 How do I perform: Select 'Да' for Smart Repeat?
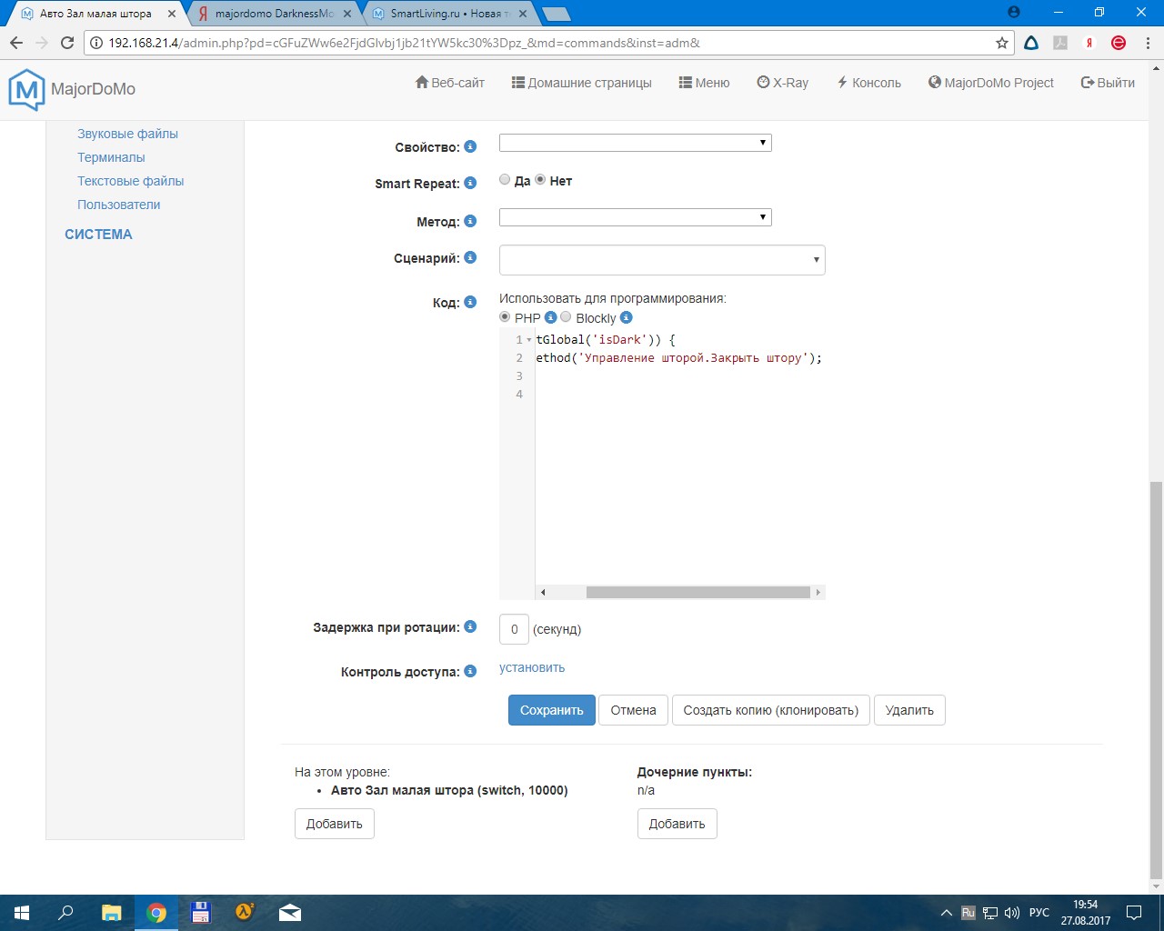click(x=505, y=180)
